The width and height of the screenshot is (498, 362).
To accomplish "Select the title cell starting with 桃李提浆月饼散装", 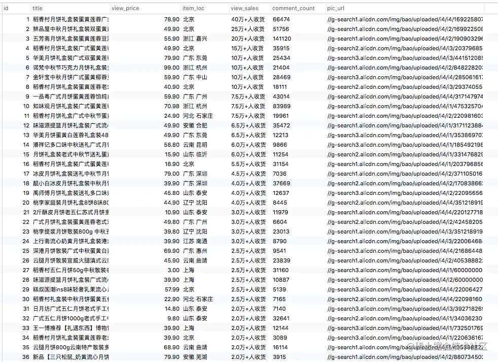I will tap(70, 232).
